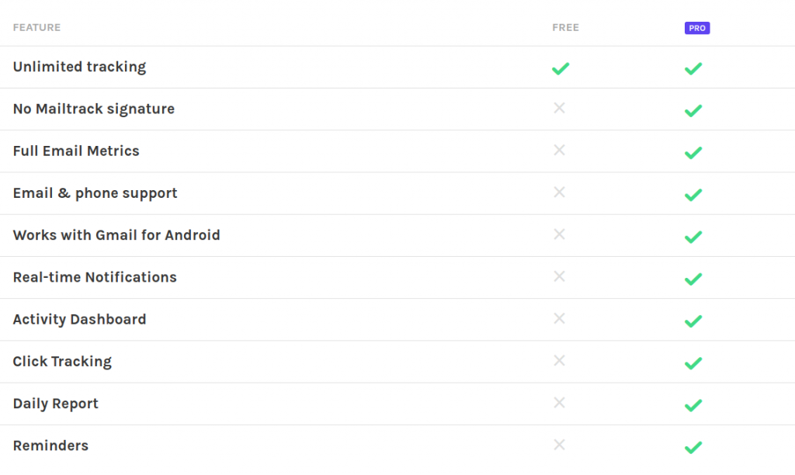Click the gray X beside Email & phone support
The width and height of the screenshot is (795, 475).
pos(559,192)
